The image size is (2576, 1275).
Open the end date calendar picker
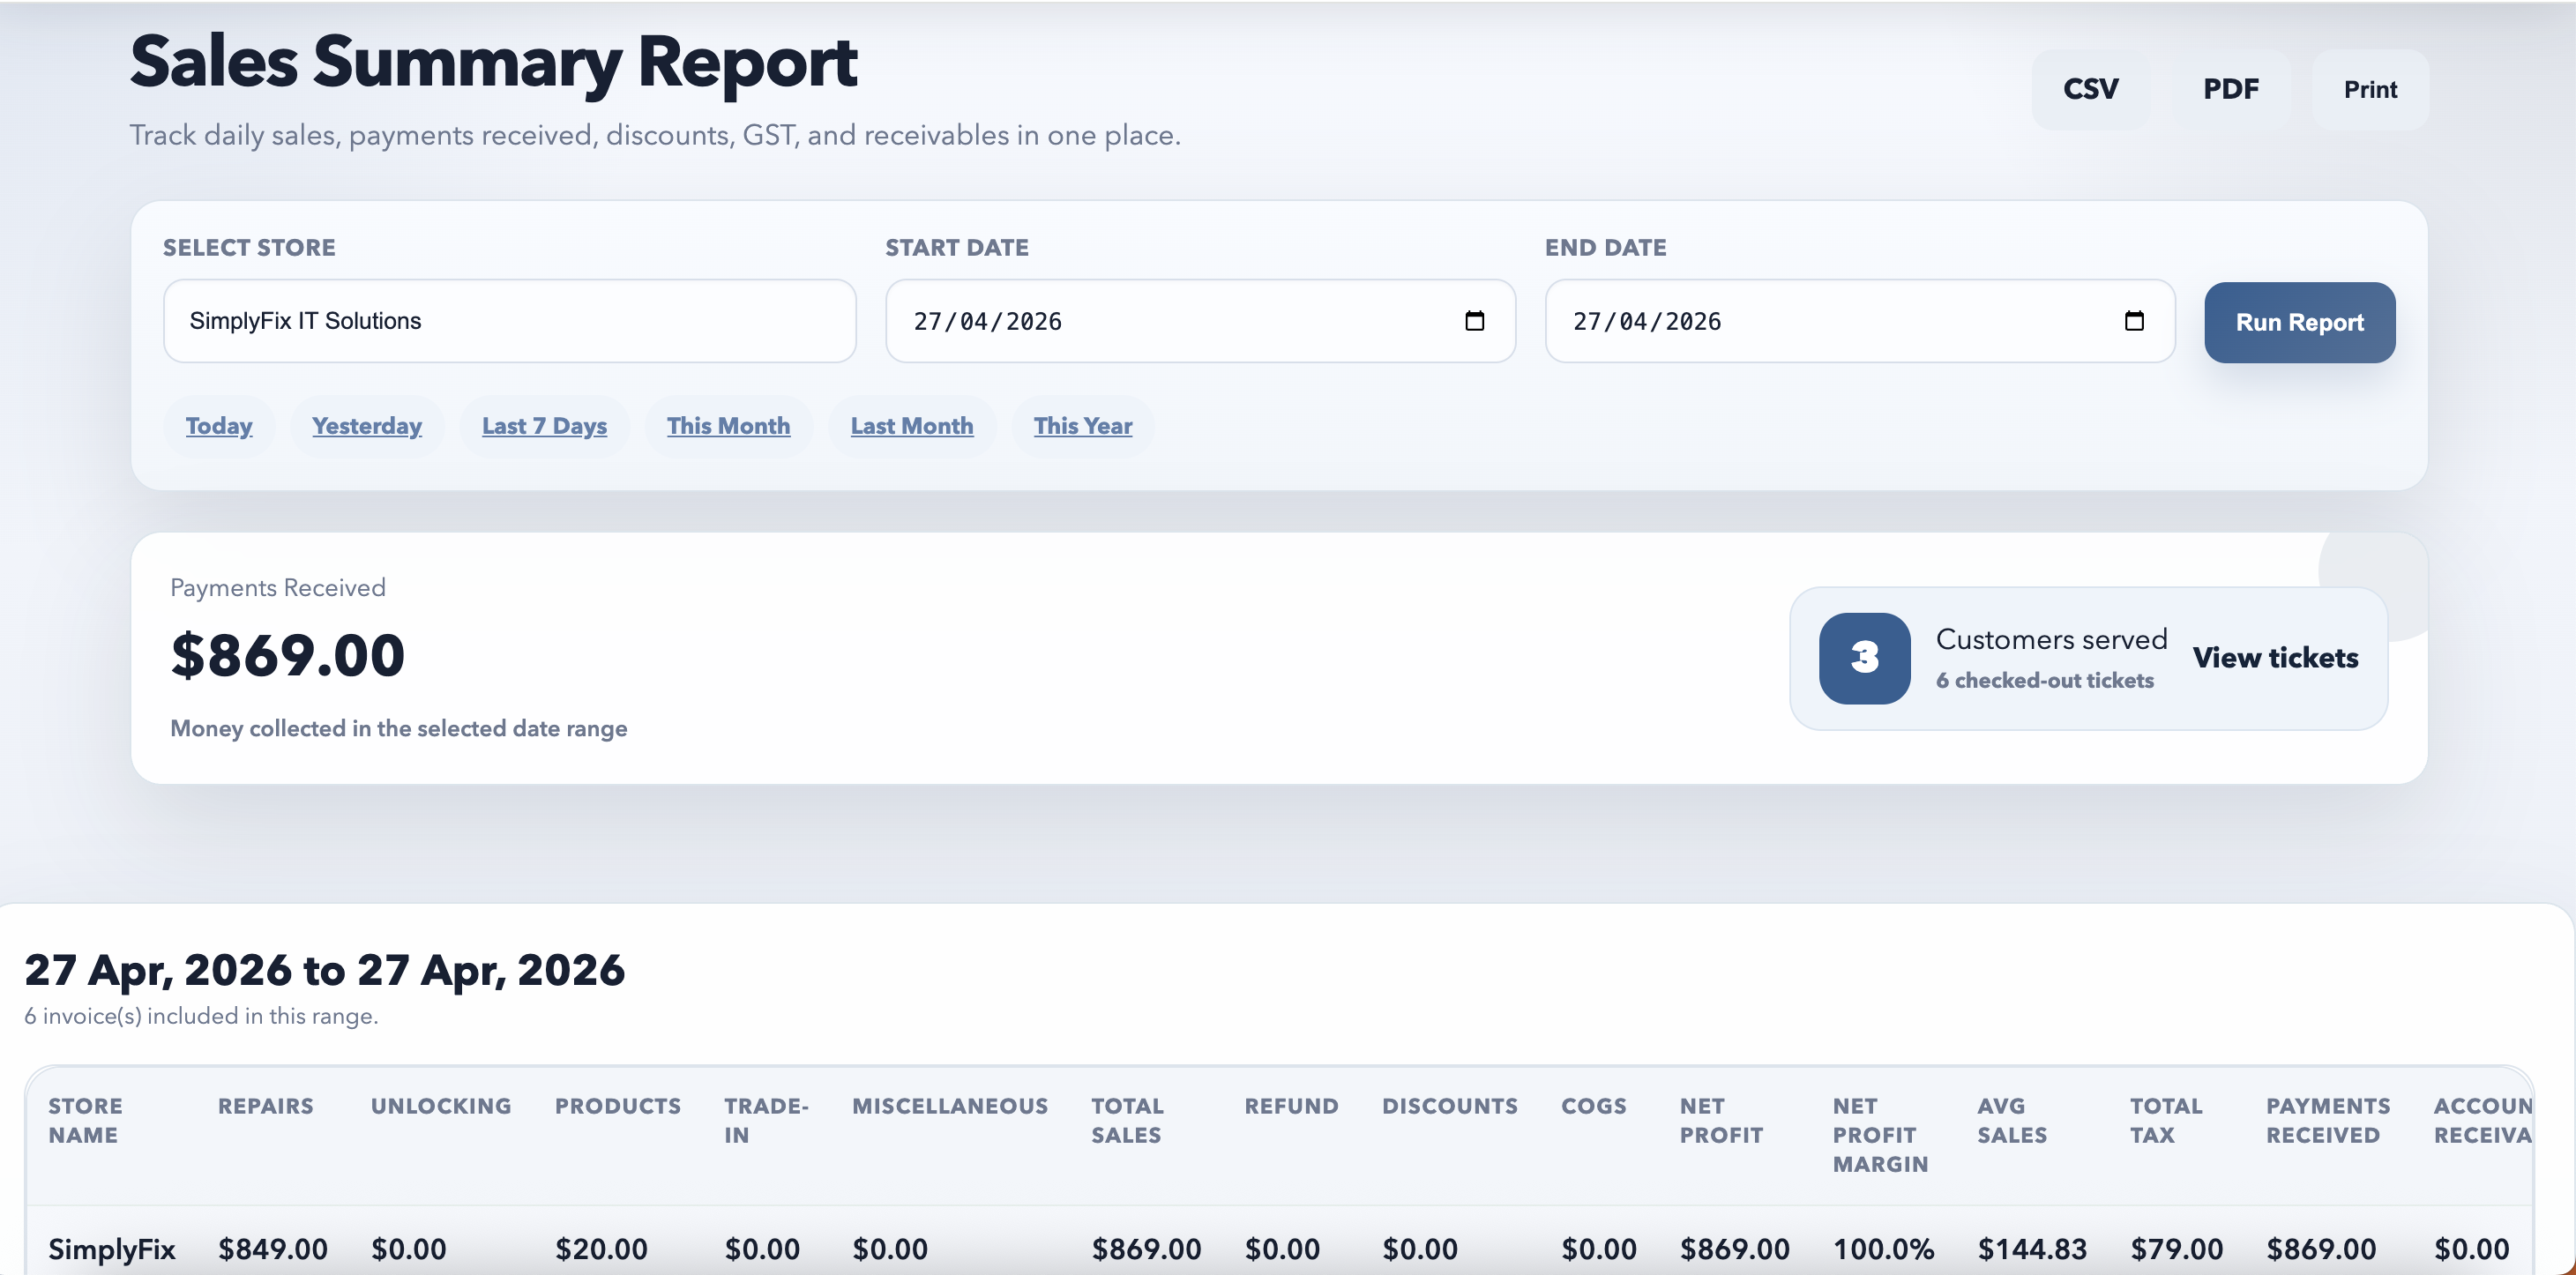tap(2136, 321)
